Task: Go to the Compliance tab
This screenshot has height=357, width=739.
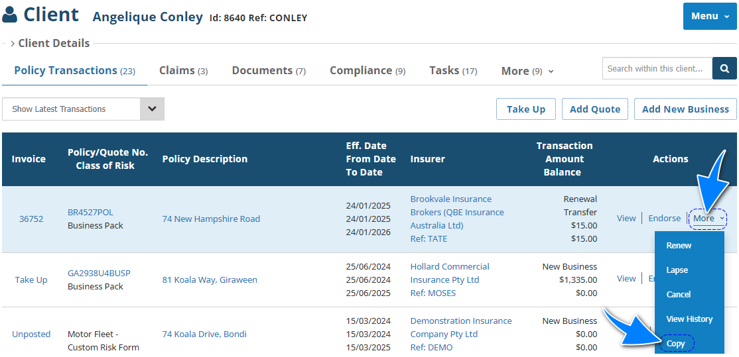Action: (367, 70)
